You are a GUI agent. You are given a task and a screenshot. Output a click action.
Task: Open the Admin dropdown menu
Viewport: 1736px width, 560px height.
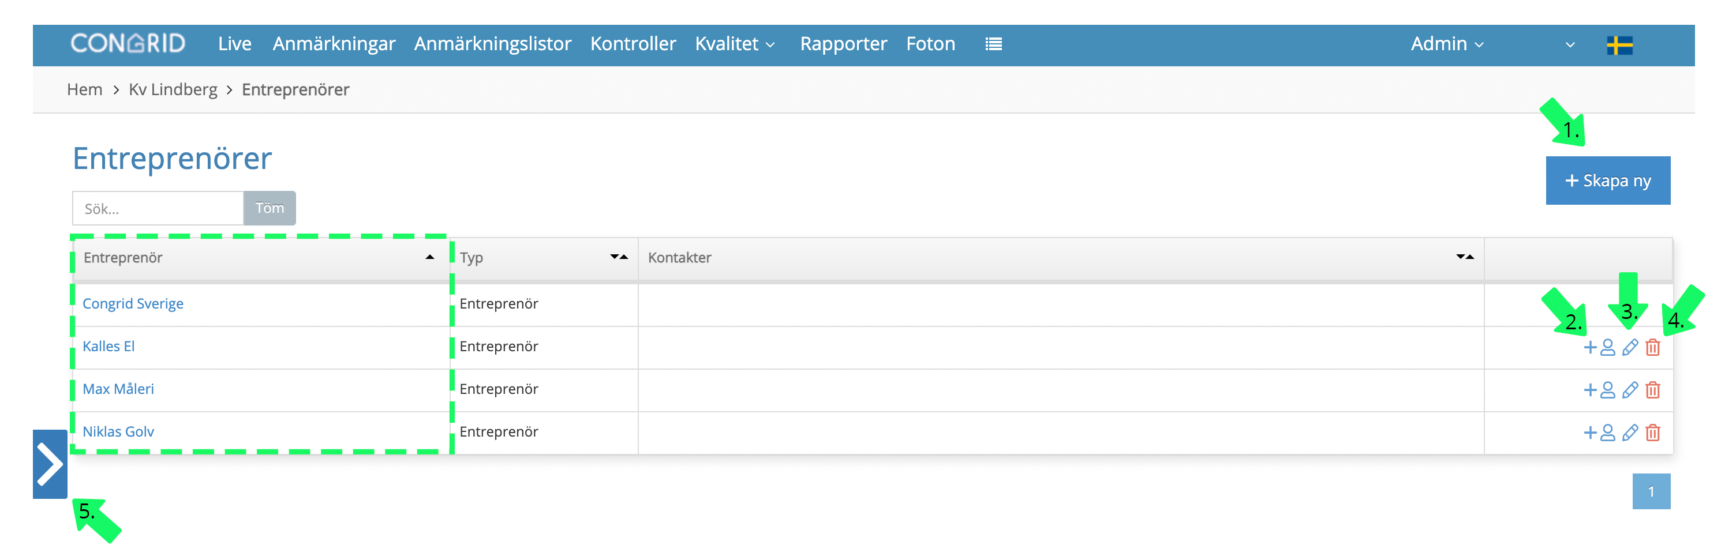click(x=1447, y=44)
